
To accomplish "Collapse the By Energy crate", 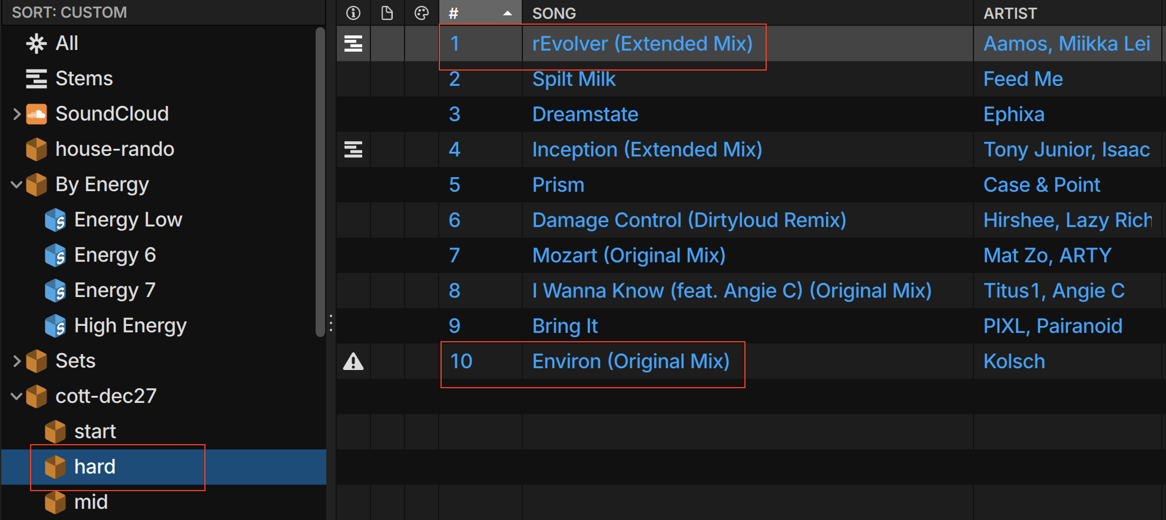I will (16, 185).
